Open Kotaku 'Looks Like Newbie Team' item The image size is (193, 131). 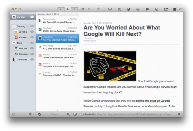[58, 56]
